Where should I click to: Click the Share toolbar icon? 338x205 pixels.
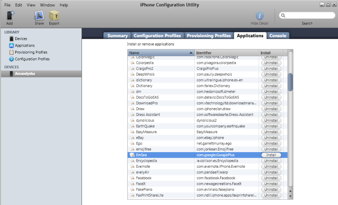[39, 16]
